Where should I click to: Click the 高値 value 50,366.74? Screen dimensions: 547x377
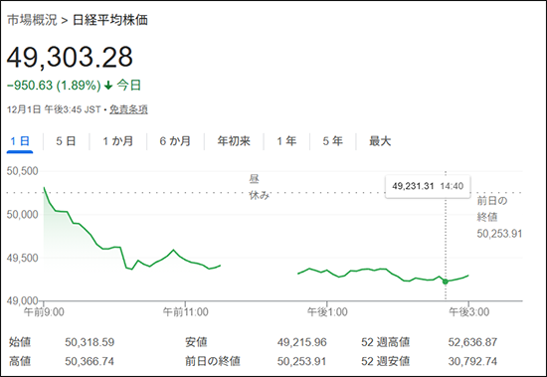point(90,361)
